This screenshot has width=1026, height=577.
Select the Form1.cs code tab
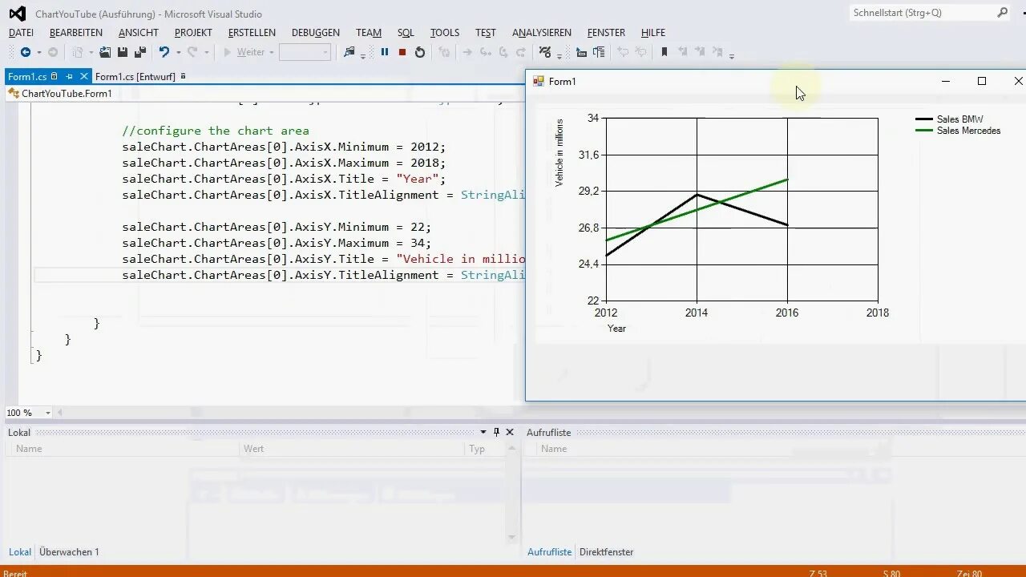pos(27,77)
